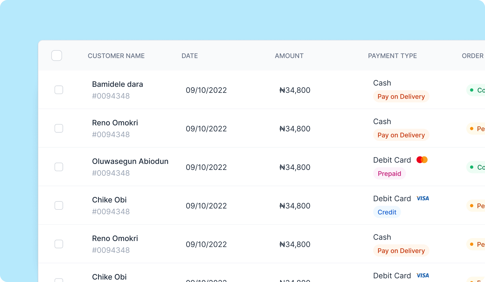Viewport: 485px width, 282px height.
Task: Click the Debit Card text in the bottom cut-off row
Action: click(x=392, y=276)
